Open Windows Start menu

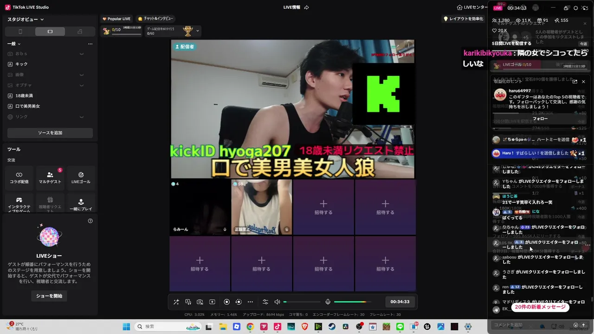coord(126,327)
